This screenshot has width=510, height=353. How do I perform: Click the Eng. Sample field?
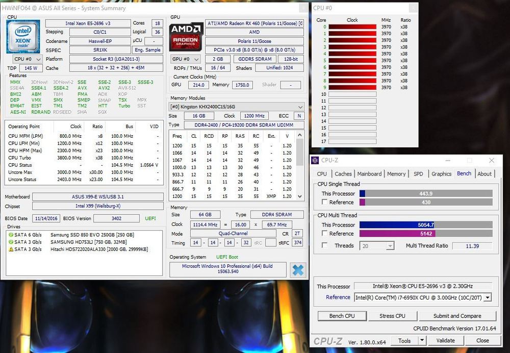[x=148, y=50]
